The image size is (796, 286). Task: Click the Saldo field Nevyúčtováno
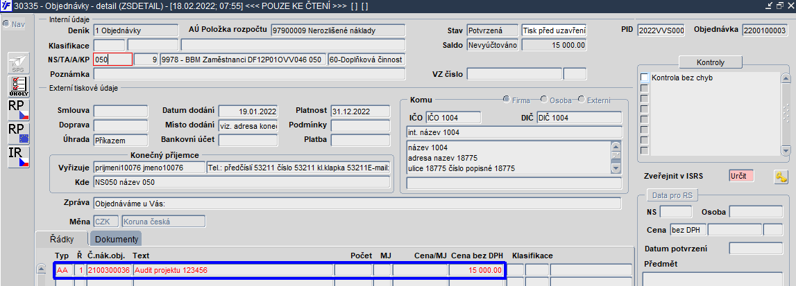492,45
